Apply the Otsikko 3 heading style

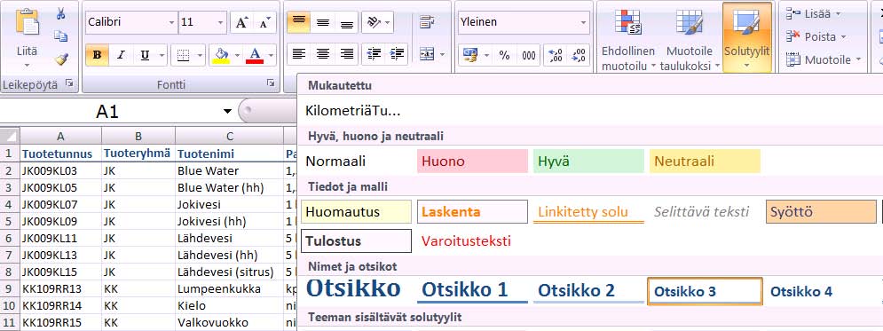pos(705,292)
